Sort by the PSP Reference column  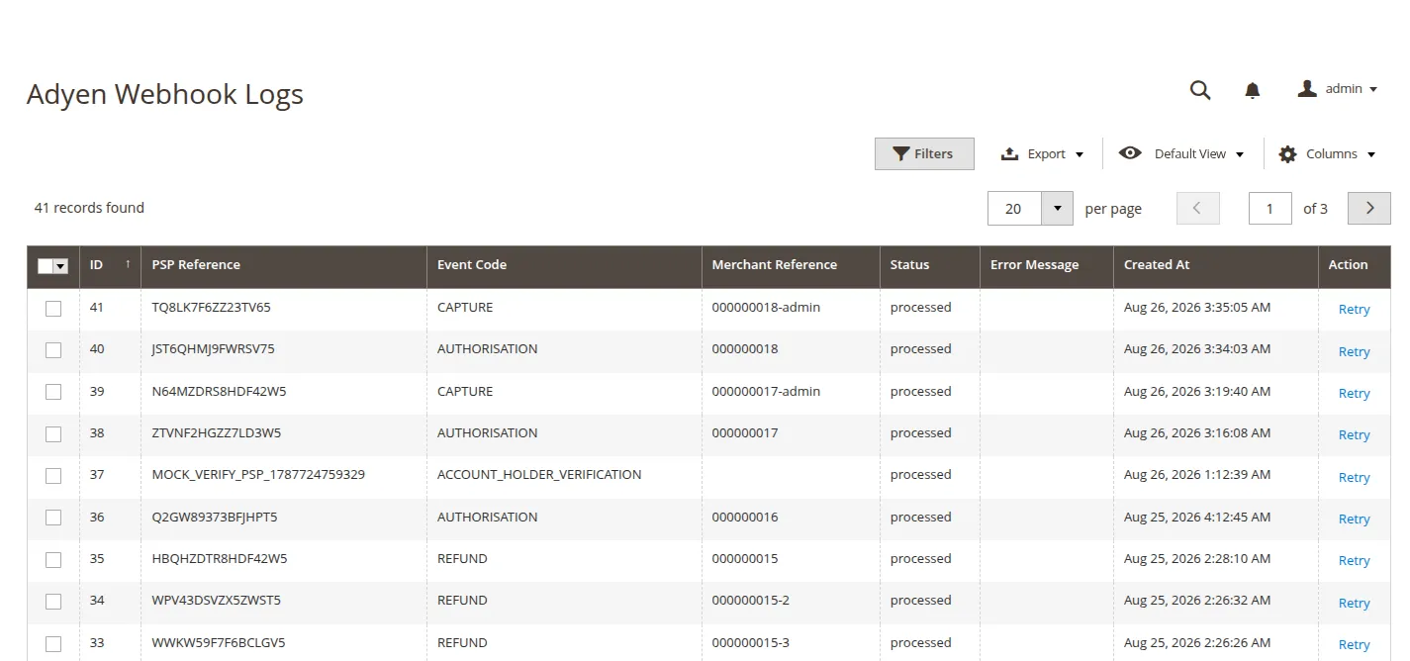[284, 265]
